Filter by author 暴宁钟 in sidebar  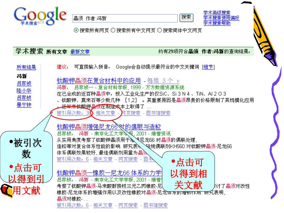click(x=24, y=105)
